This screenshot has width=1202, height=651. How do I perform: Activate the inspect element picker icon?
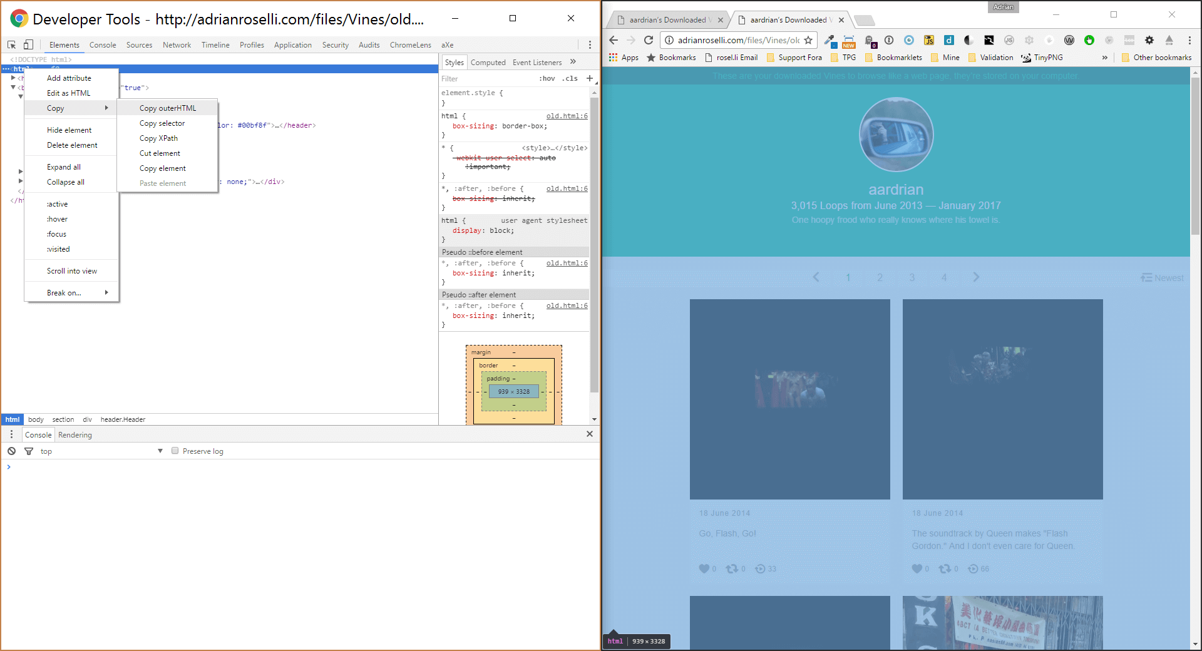(12, 44)
